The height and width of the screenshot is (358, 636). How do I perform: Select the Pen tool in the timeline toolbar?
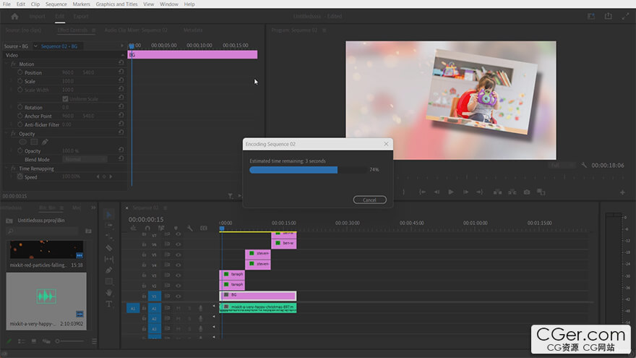point(109,270)
